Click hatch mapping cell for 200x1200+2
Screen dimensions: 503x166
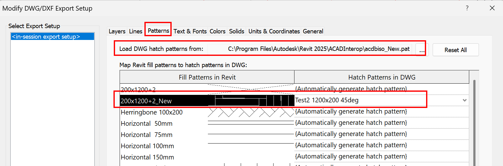[381, 89]
